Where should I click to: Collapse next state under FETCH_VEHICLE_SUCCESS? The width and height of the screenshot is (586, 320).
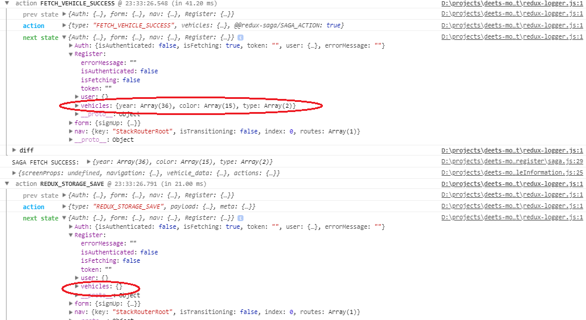(64, 38)
